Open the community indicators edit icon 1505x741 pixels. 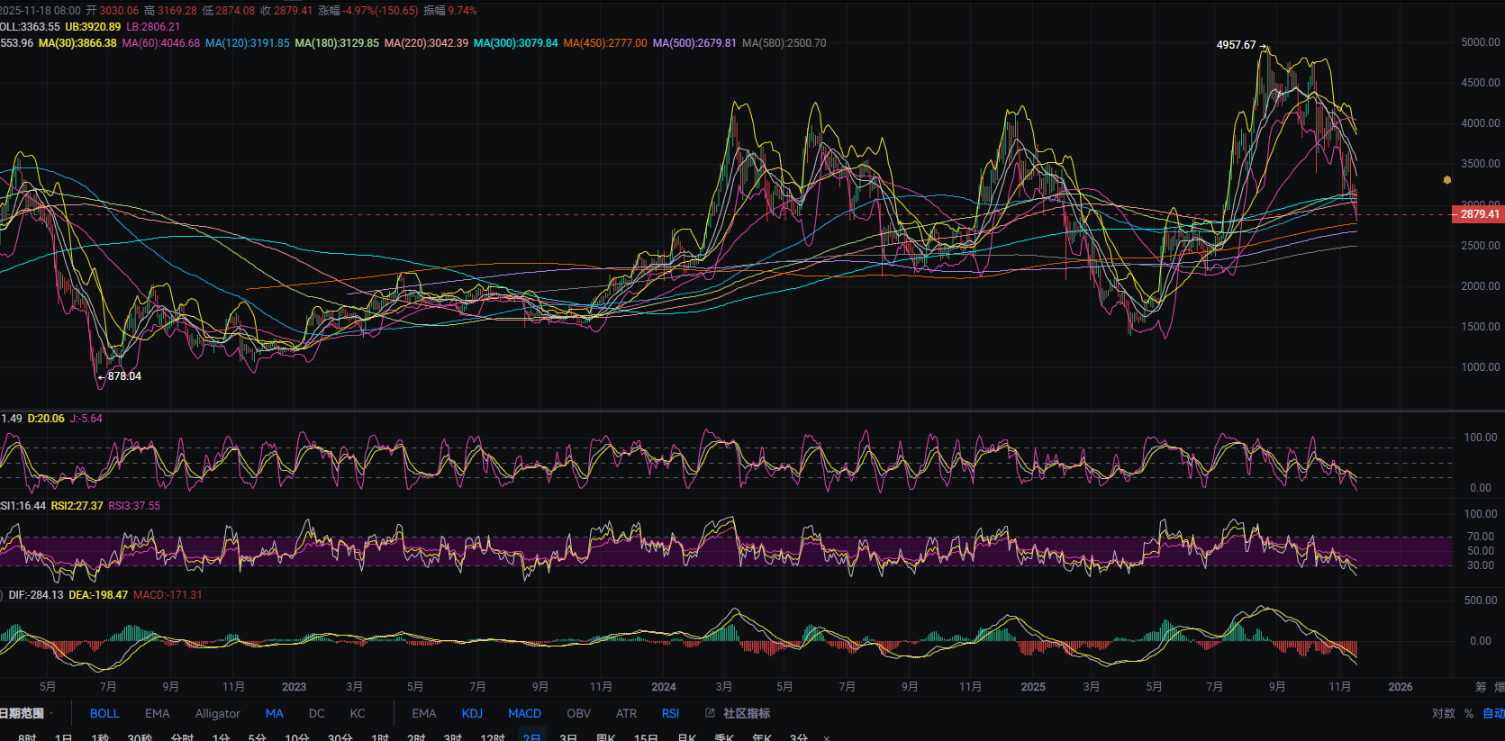(x=710, y=713)
